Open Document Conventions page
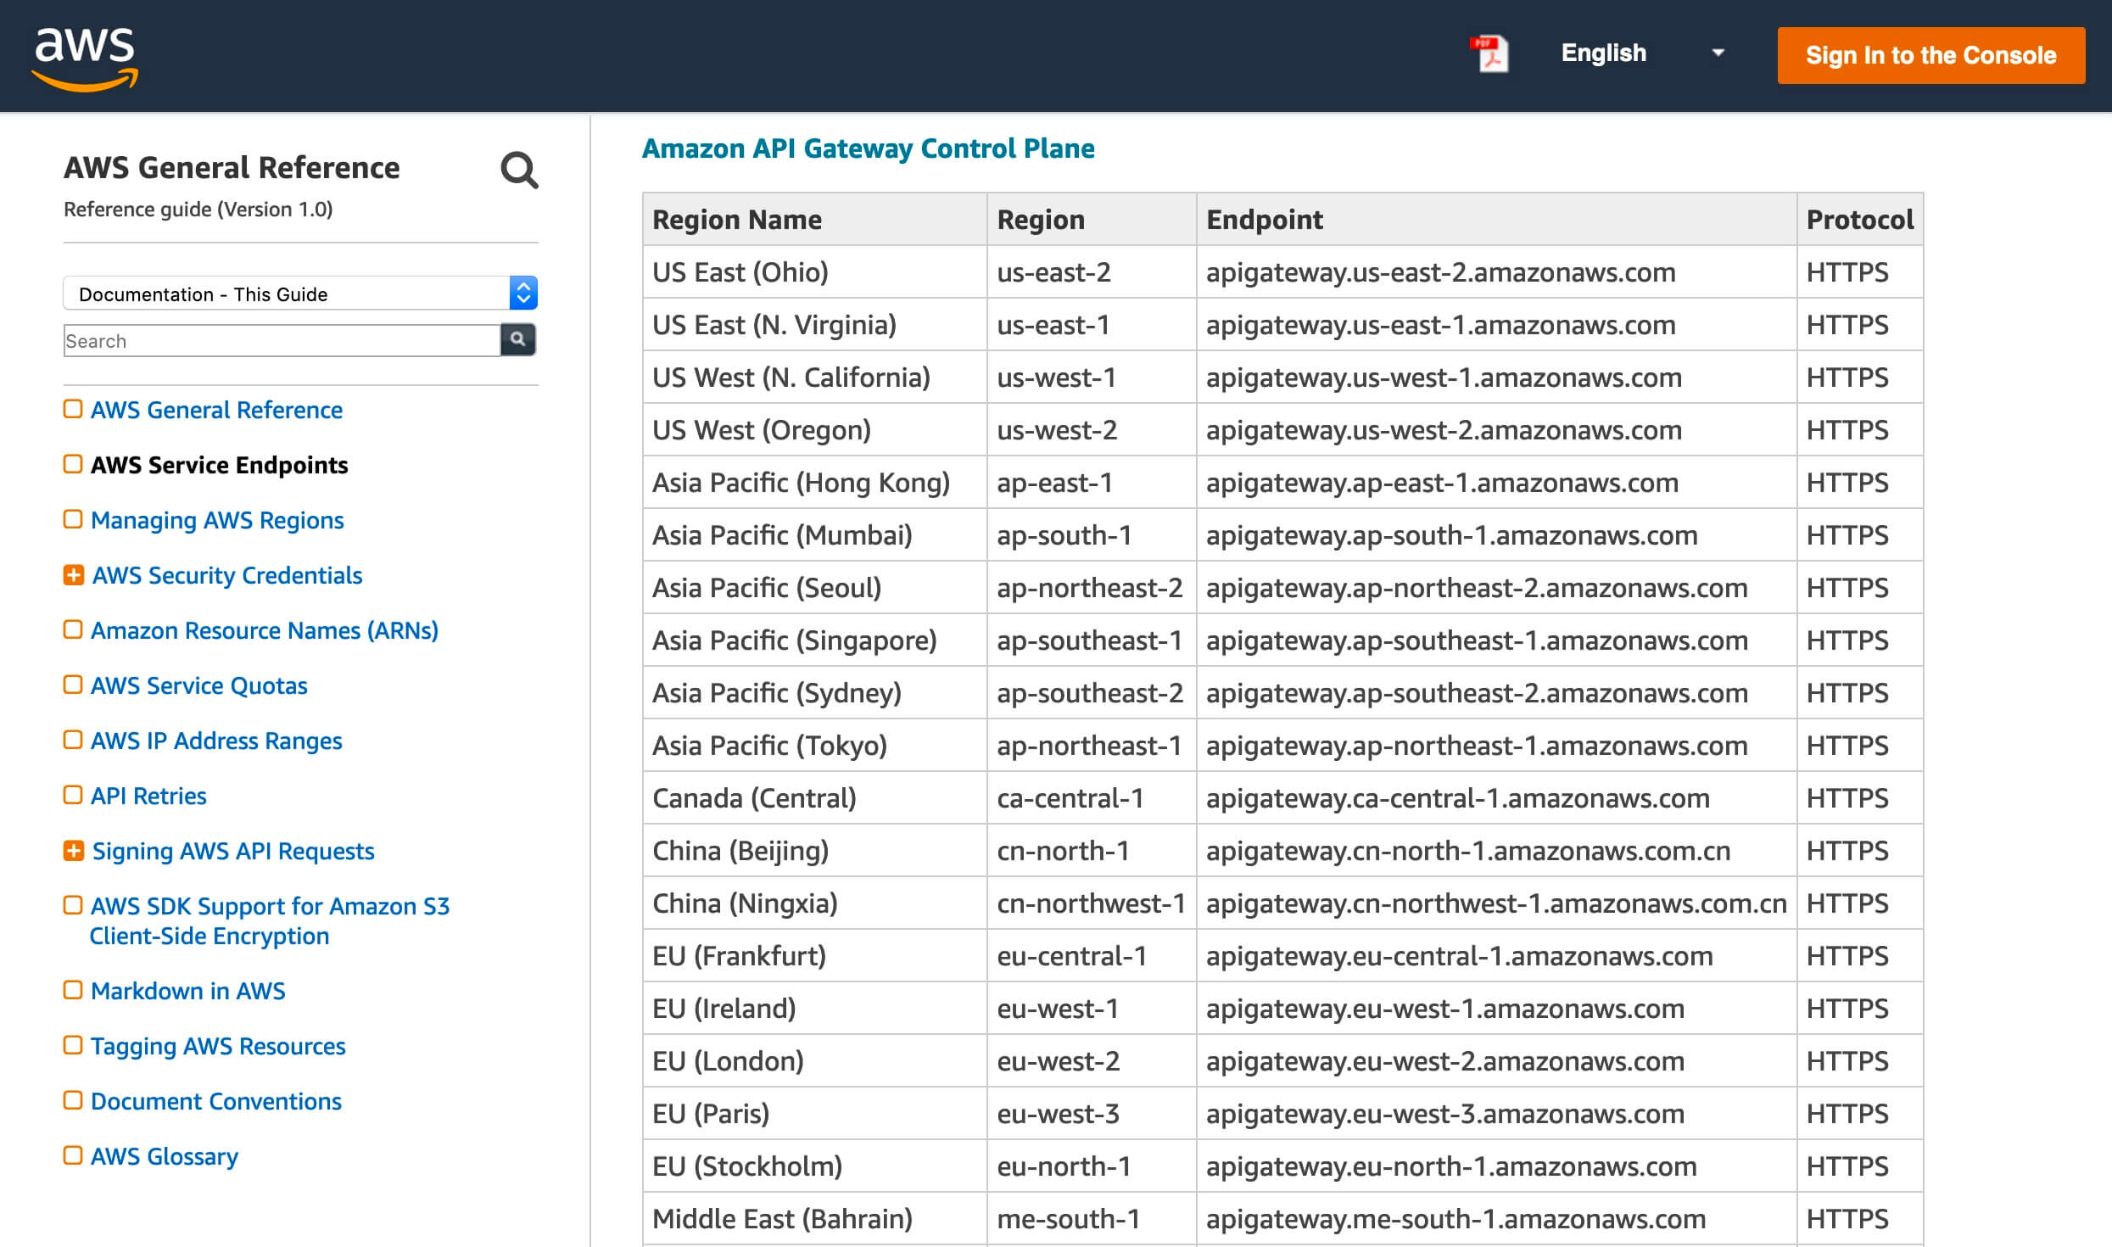Viewport: 2112px width, 1247px height. pyautogui.click(x=215, y=1101)
